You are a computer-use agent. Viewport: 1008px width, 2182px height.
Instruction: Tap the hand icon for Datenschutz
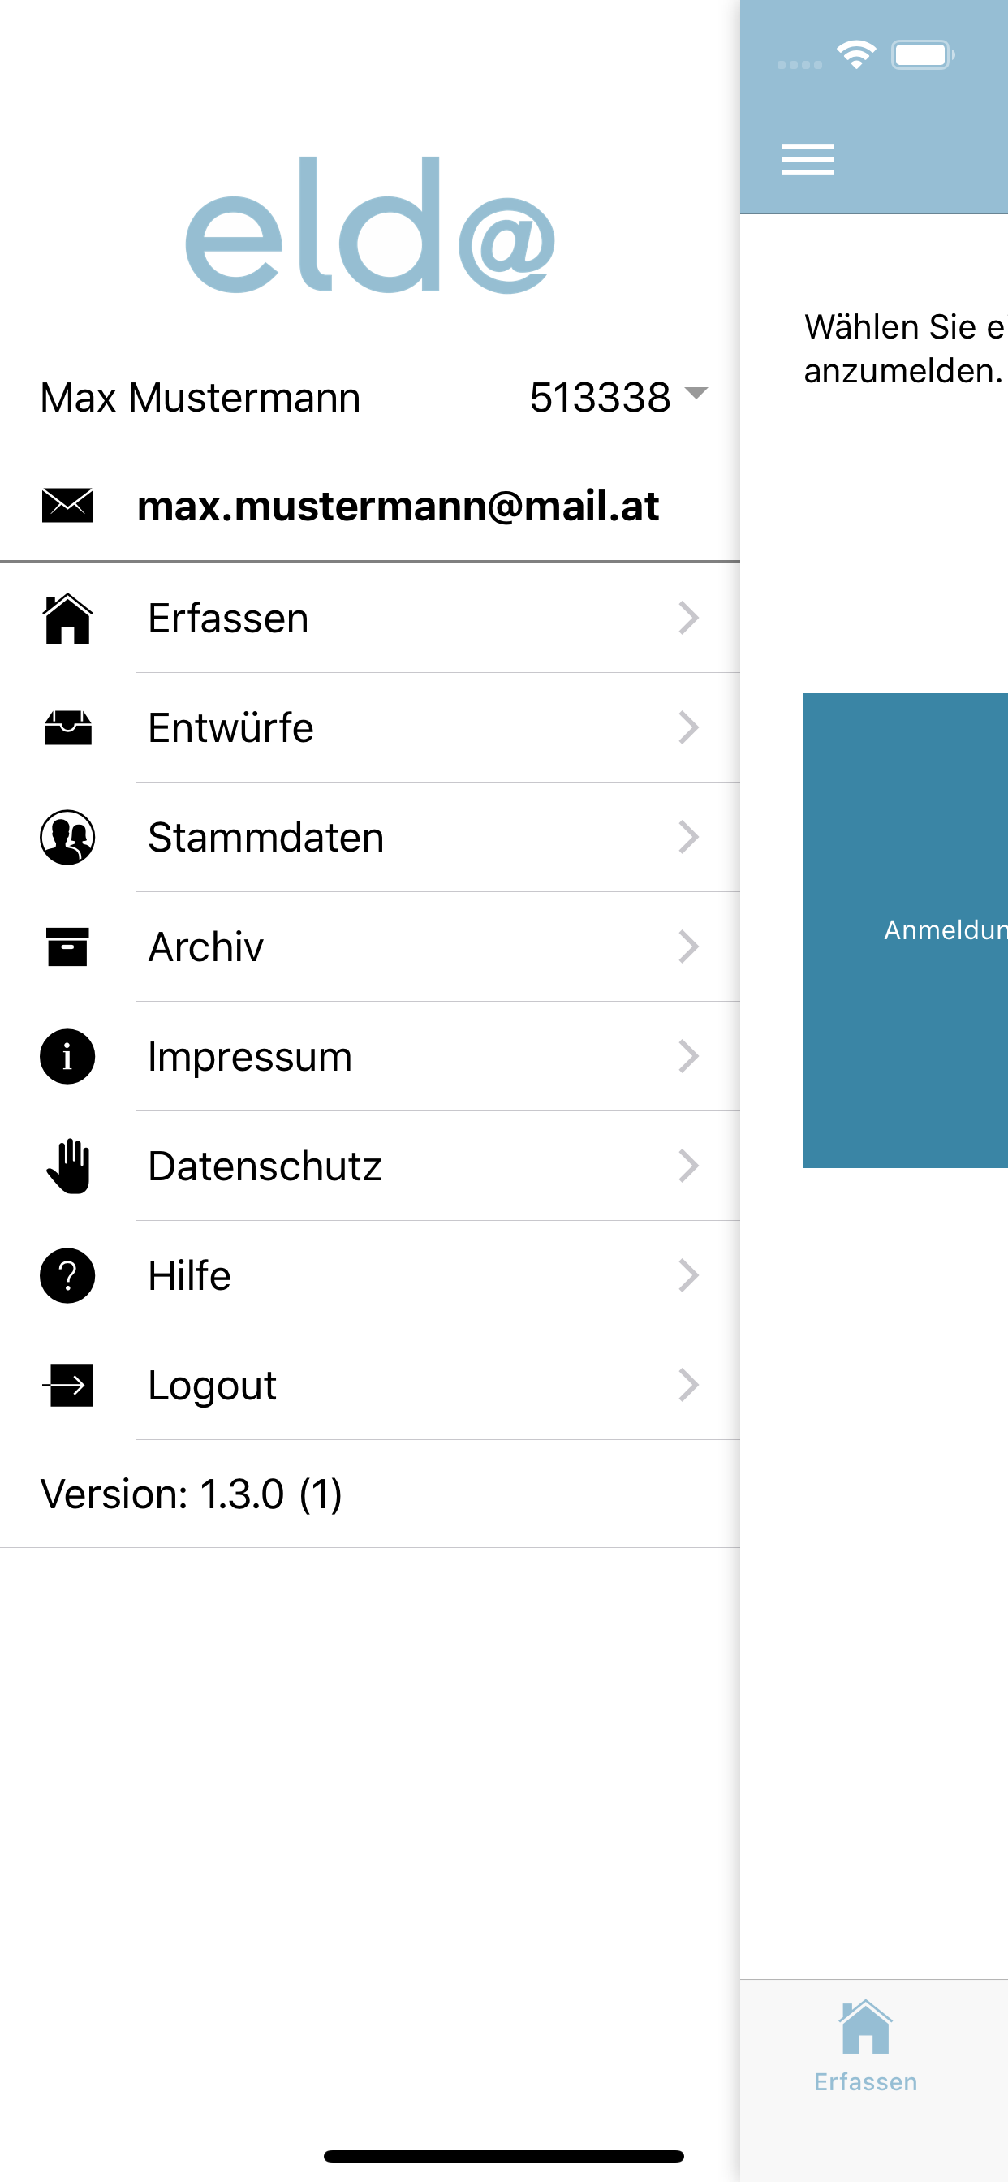[x=67, y=1166]
